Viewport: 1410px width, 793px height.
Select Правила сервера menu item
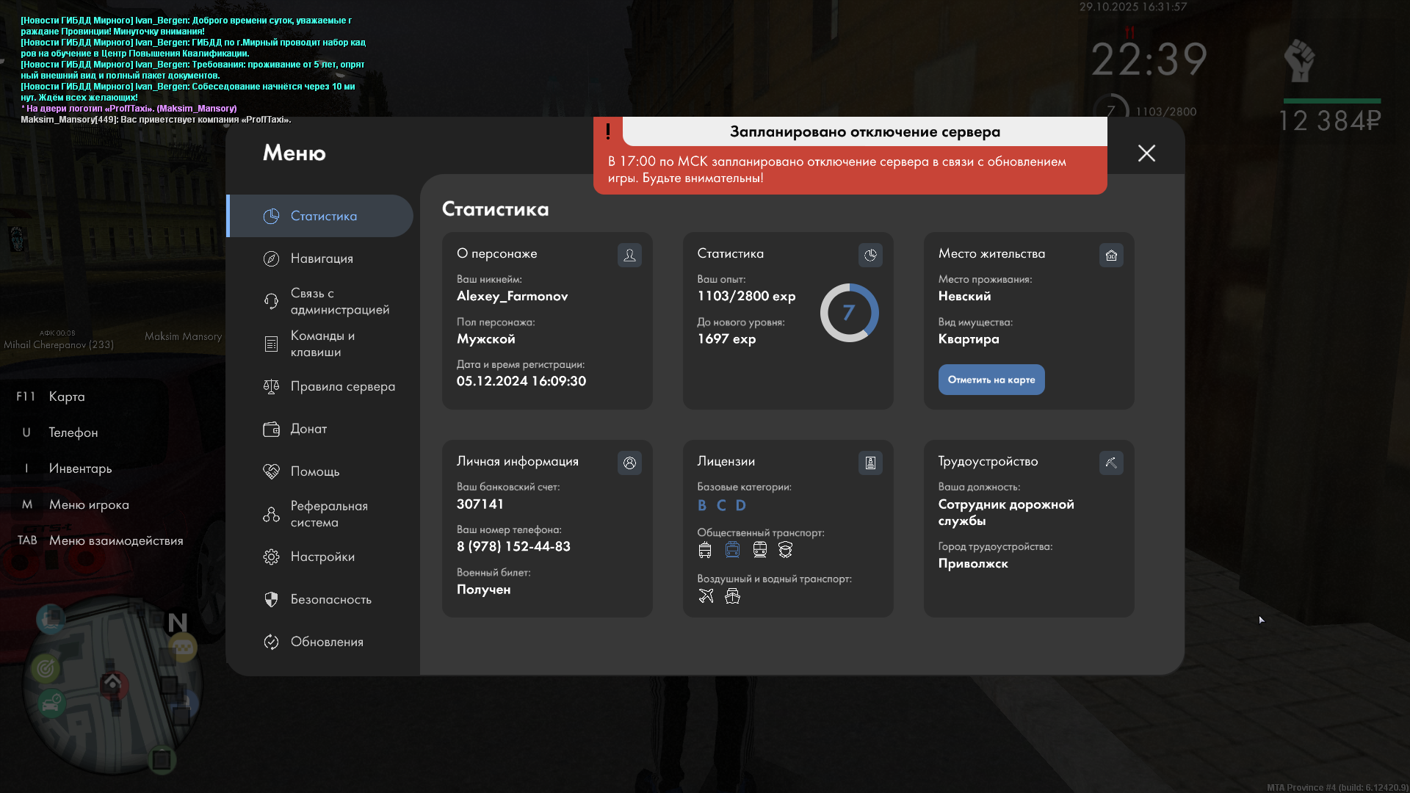coord(341,386)
